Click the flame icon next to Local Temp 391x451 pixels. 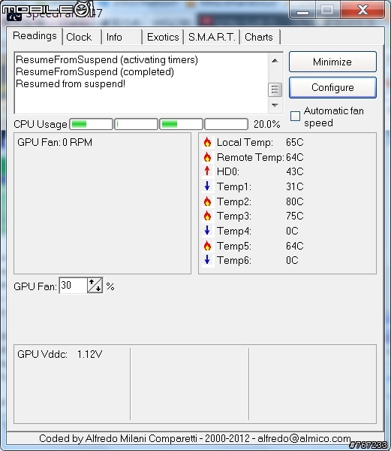pos(207,142)
